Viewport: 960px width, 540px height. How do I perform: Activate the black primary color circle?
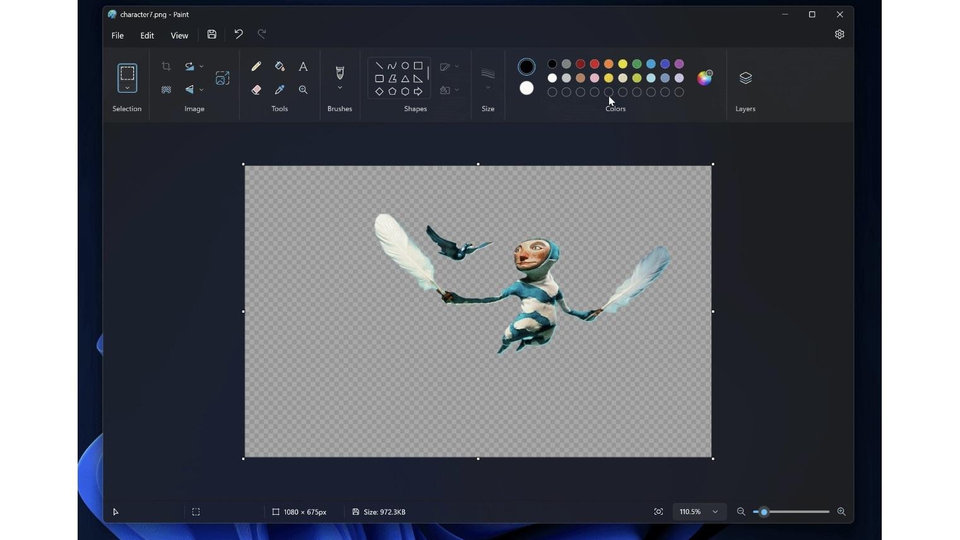526,66
